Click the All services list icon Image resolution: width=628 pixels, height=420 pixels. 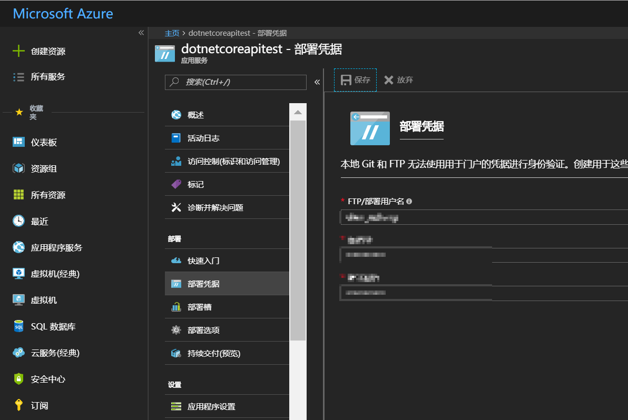18,77
